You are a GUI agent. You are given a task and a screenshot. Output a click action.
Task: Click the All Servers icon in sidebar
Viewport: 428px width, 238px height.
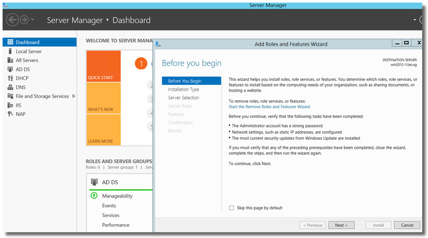(10, 60)
